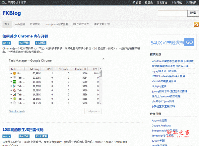Open HTML5 video标签介绍及应用 link

click(x=168, y=76)
